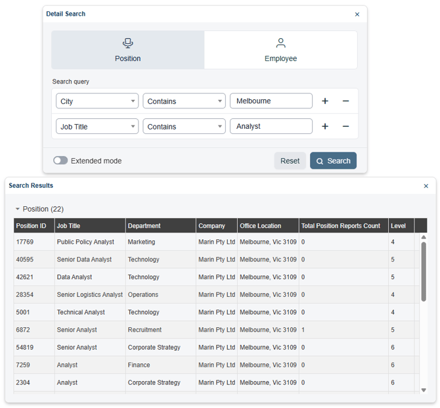Close the Detail Search dialog
The height and width of the screenshot is (408, 440).
357,14
